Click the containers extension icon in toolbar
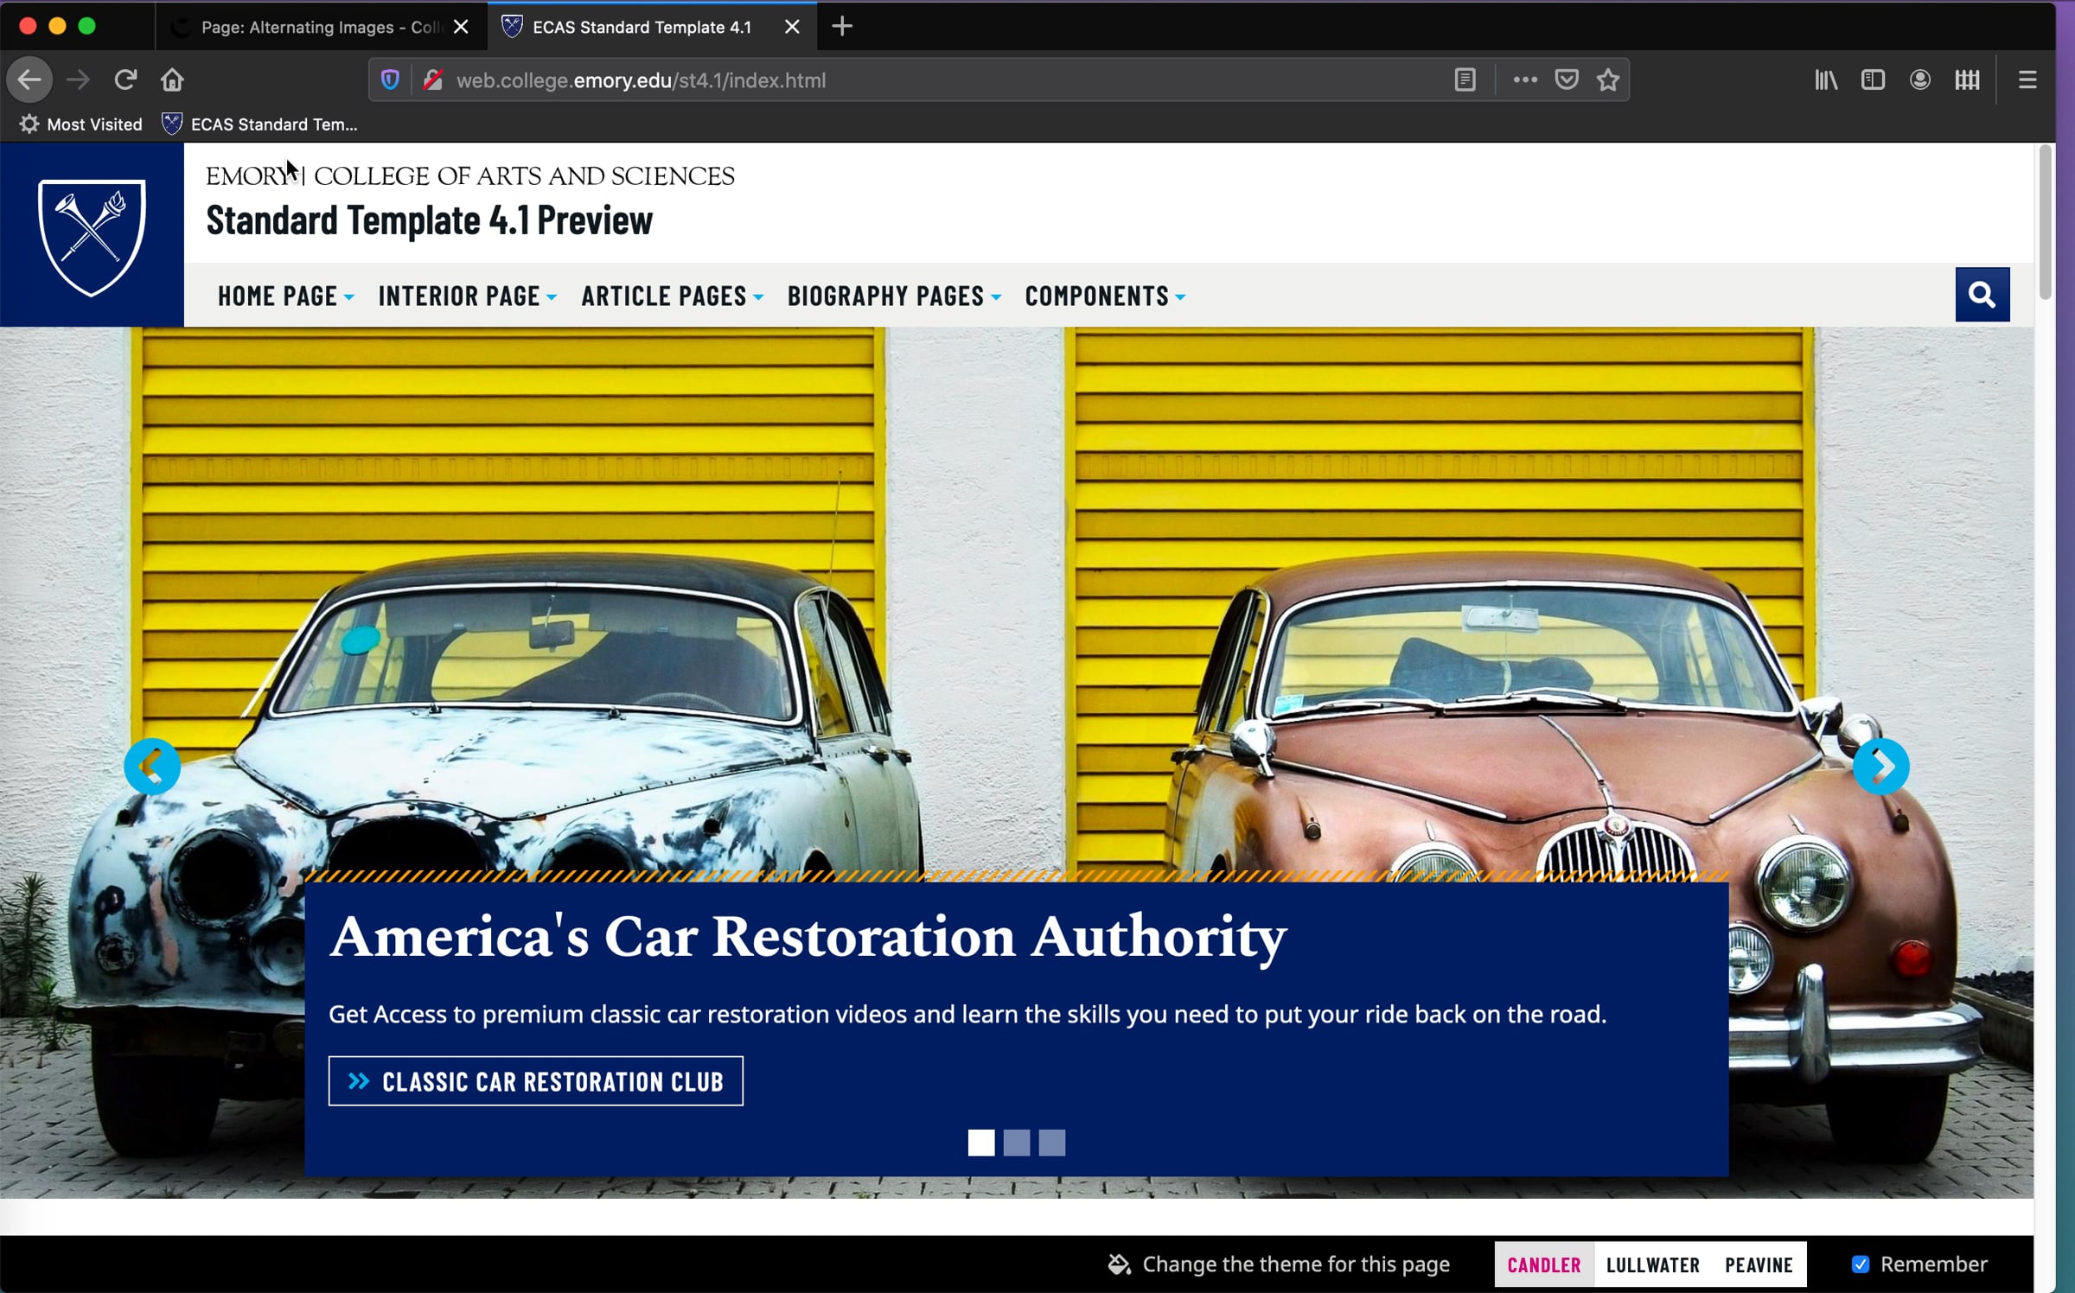This screenshot has height=1293, width=2075. [1967, 80]
